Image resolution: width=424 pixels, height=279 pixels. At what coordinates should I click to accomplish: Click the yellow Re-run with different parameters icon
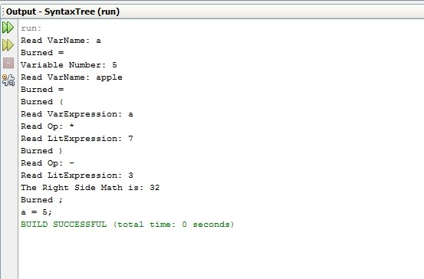click(x=8, y=45)
